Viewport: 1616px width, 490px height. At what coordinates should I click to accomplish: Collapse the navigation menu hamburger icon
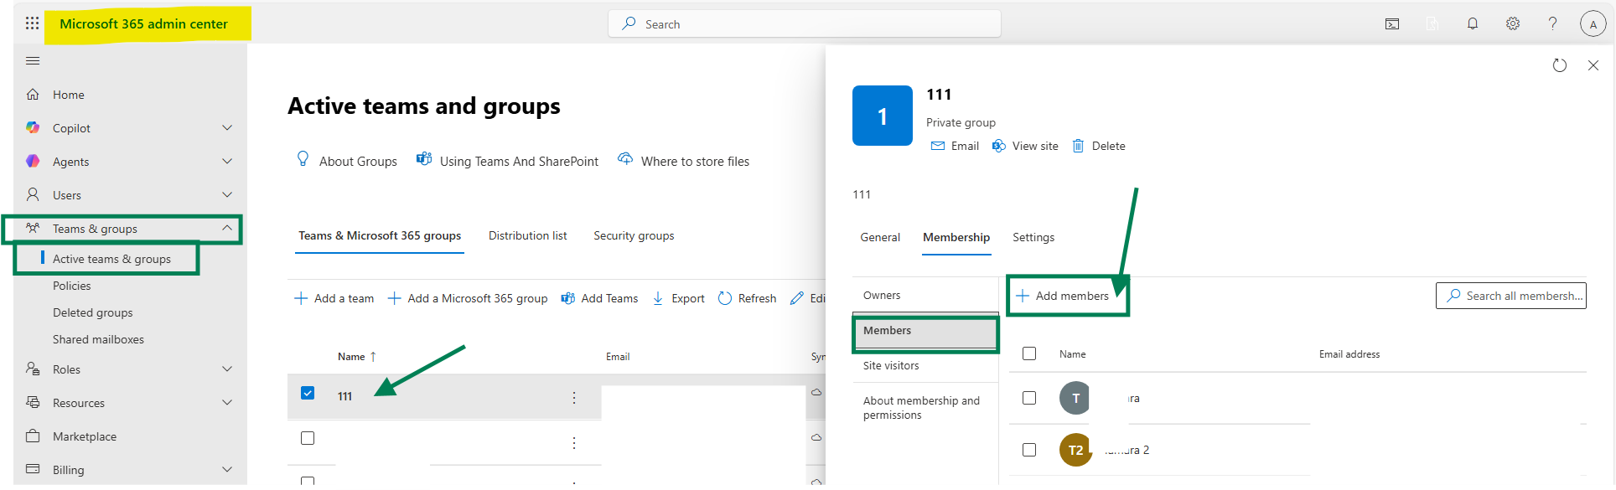pyautogui.click(x=33, y=60)
